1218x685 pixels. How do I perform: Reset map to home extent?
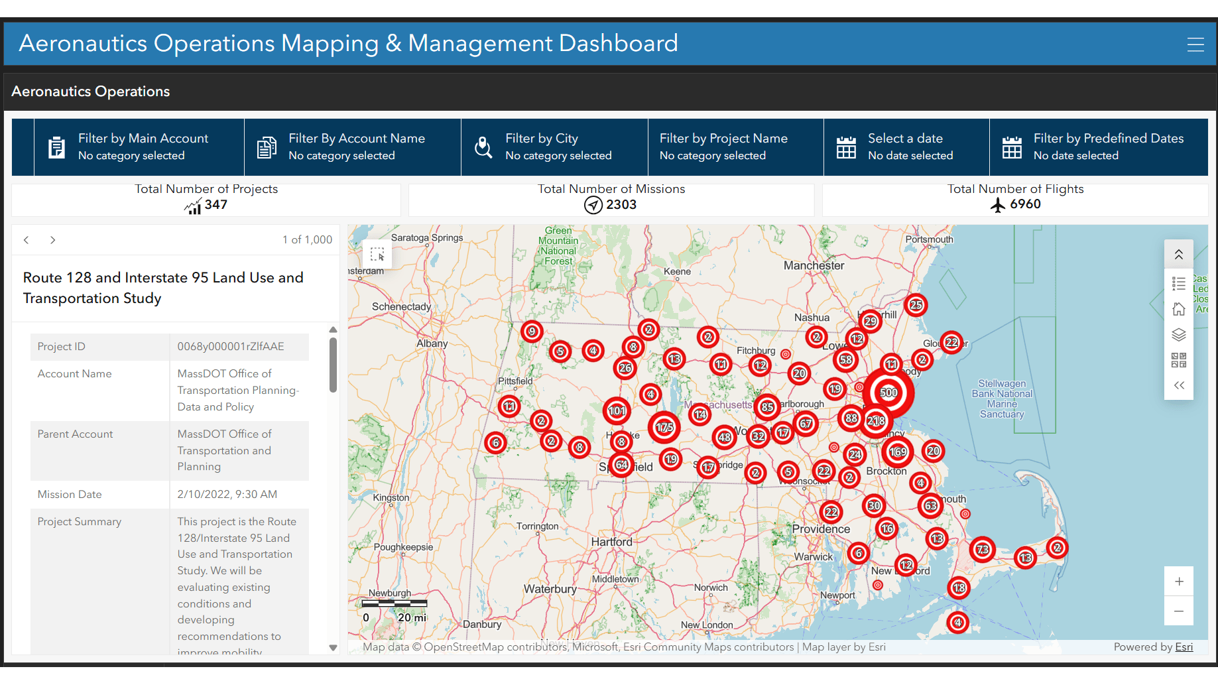pyautogui.click(x=1178, y=309)
